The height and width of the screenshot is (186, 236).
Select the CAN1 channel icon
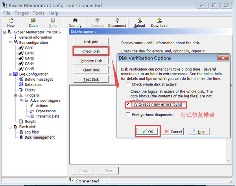[21, 48]
